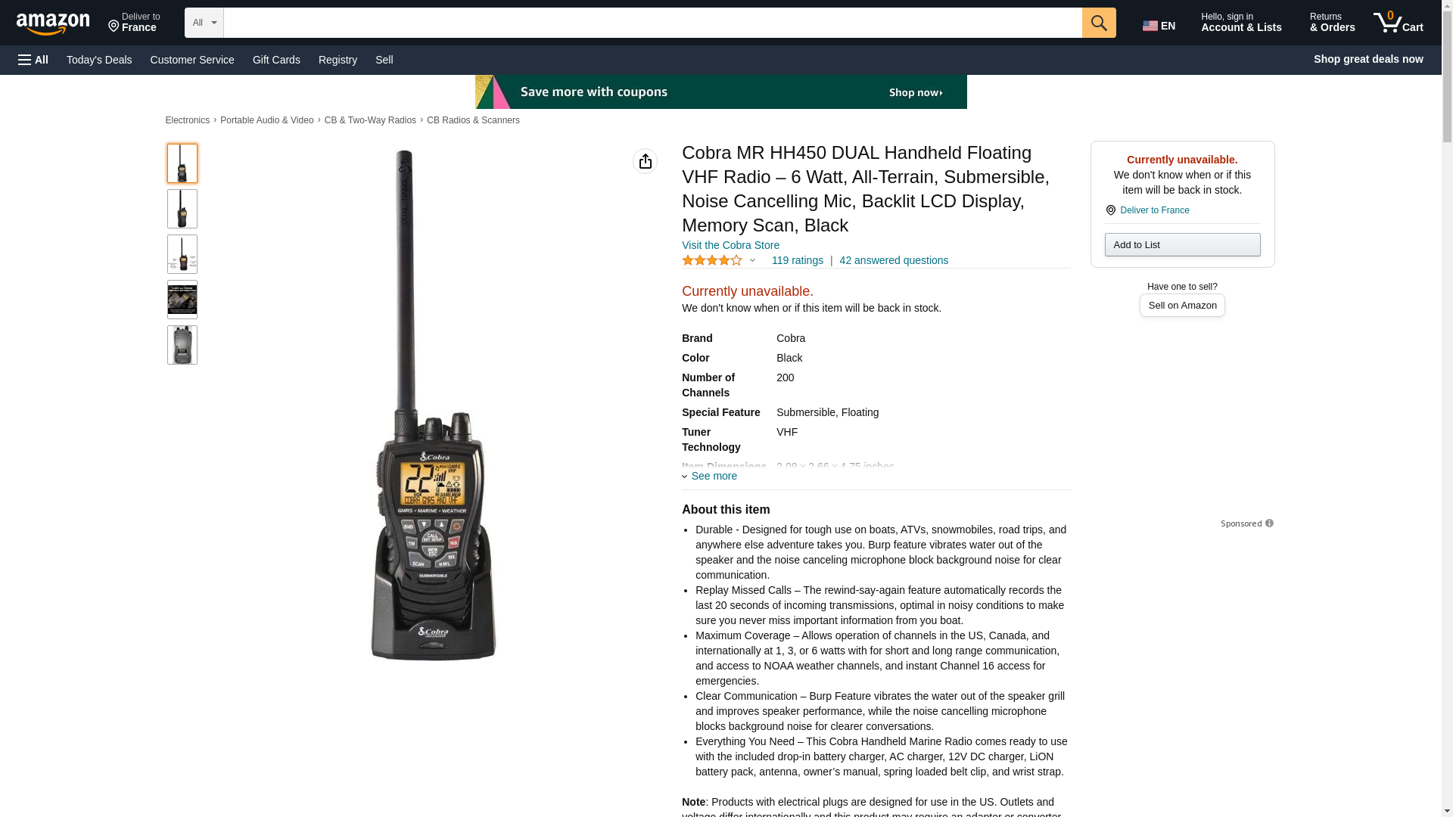Open the 42 answered questions link
The image size is (1453, 817).
(894, 260)
